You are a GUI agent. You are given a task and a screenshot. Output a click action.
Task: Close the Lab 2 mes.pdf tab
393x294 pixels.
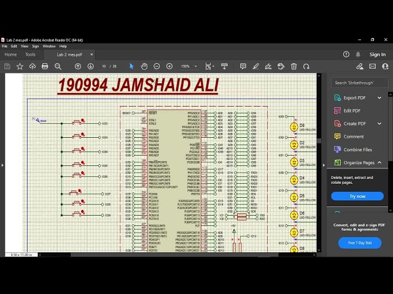(x=91, y=55)
